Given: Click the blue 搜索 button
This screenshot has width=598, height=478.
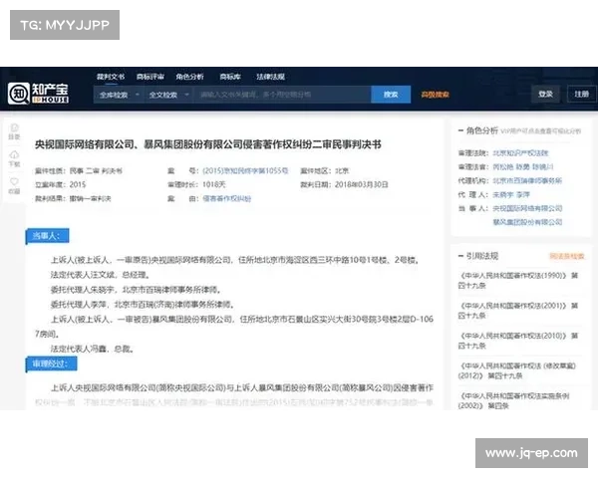Looking at the screenshot, I should click(391, 95).
